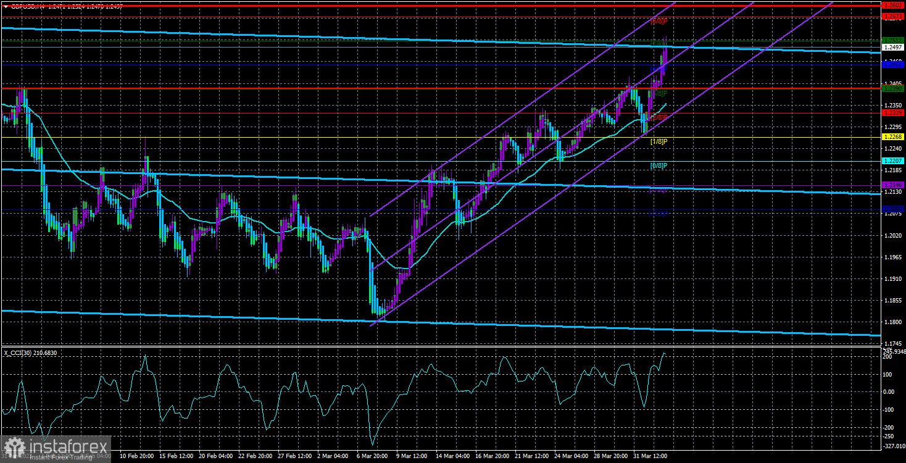Click the 1.2020 price axis value

coord(892,235)
